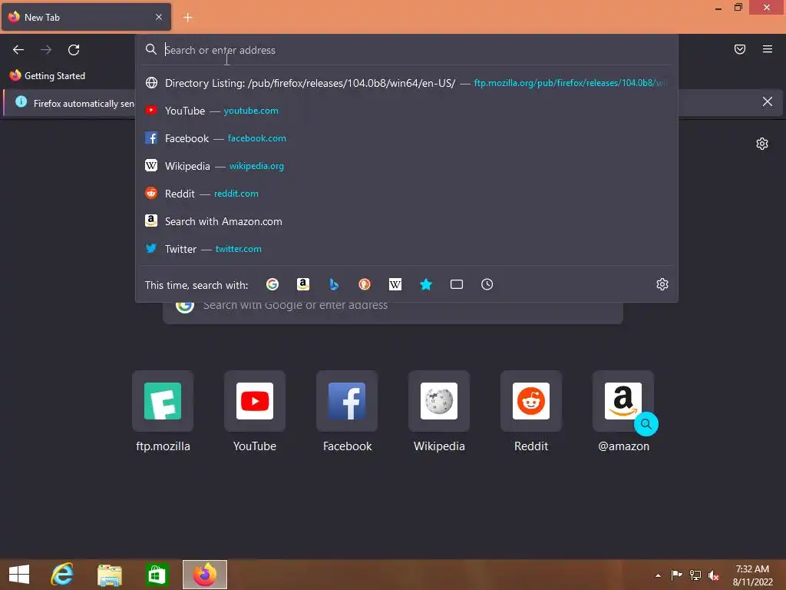
Task: Open the Firefox hamburger application menu
Action: point(767,49)
